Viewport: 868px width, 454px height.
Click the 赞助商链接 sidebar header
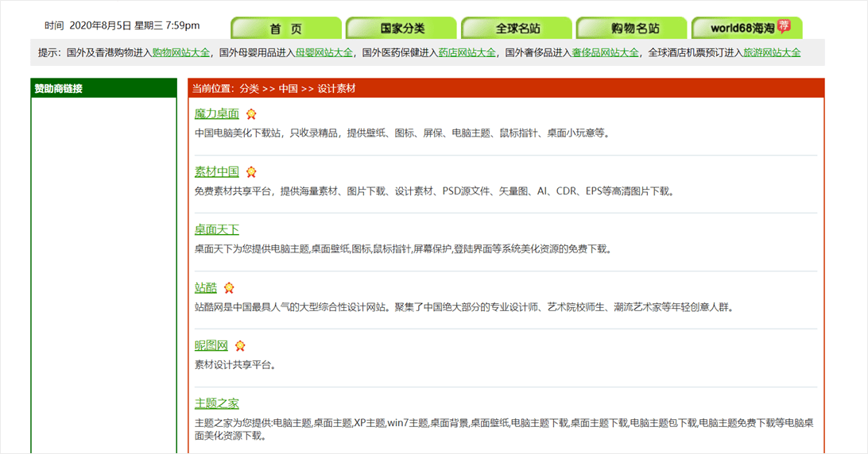tap(104, 88)
